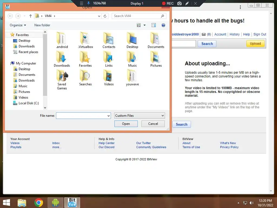Go forward with the dialog forward arrow
Image resolution: width=277 pixels, height=208 pixels.
point(18,16)
